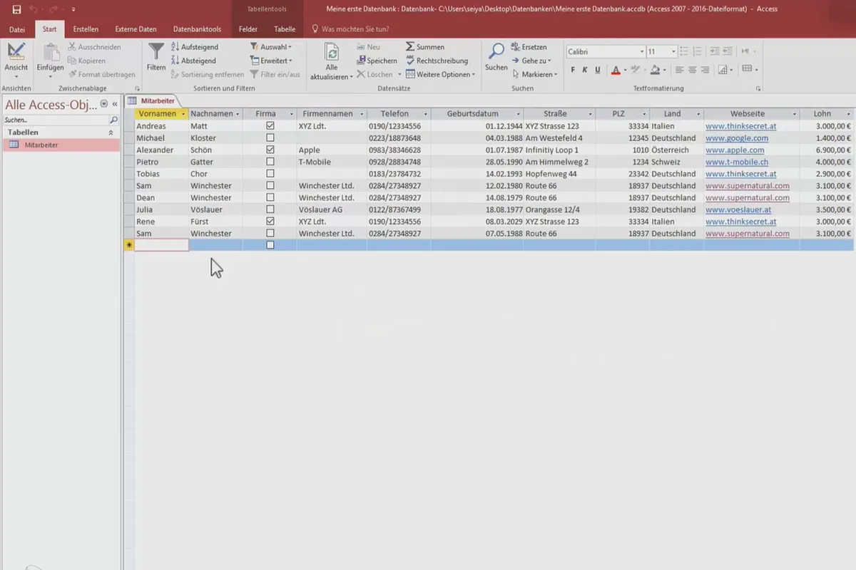The height and width of the screenshot is (570, 856).
Task: Open the www.apple.com hyperlink
Action: pyautogui.click(x=735, y=150)
